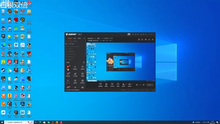
Task: Click the red microphone icon
Action: pyautogui.click(x=123, y=85)
